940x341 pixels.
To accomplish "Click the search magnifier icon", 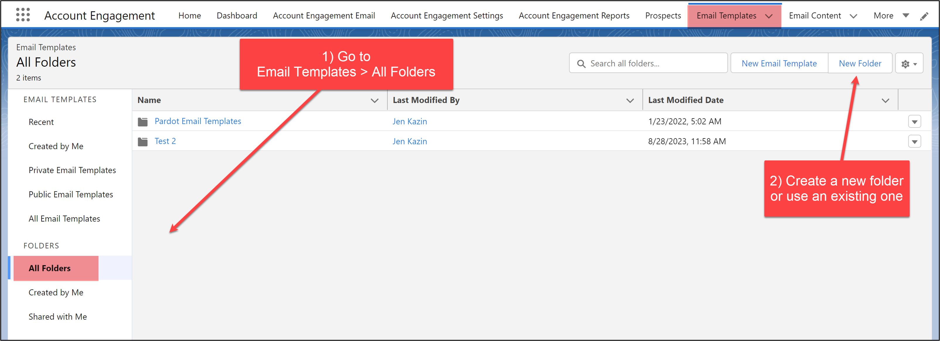I will point(581,64).
